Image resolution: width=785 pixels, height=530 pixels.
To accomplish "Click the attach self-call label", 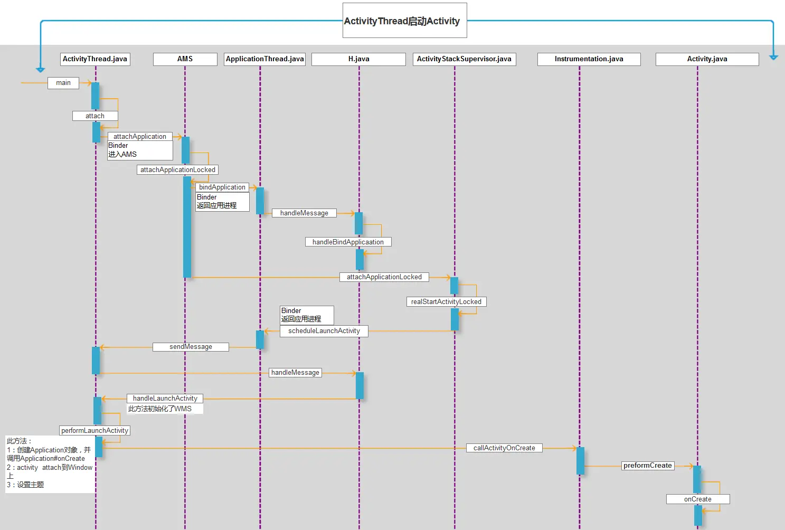I will point(95,116).
